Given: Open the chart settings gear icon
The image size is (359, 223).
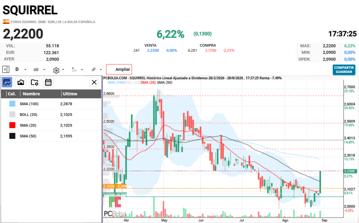Looking at the screenshot, I should pos(56,70).
